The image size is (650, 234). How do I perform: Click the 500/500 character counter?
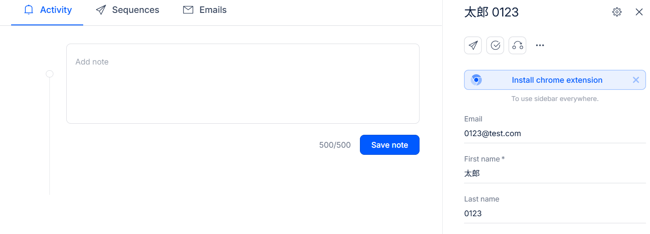335,145
